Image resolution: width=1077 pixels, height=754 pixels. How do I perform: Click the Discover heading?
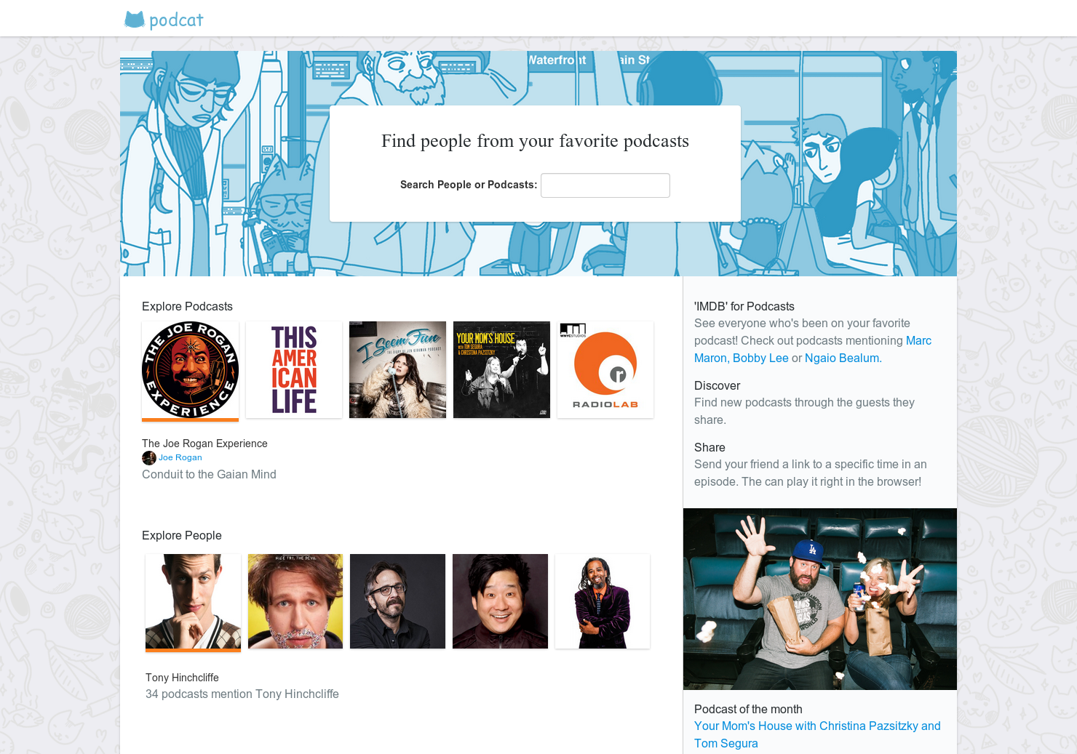click(x=717, y=386)
